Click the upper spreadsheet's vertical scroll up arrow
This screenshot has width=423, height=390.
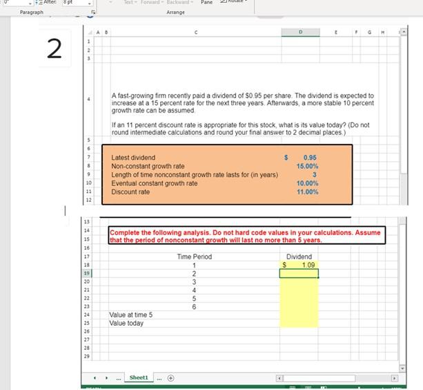click(404, 32)
